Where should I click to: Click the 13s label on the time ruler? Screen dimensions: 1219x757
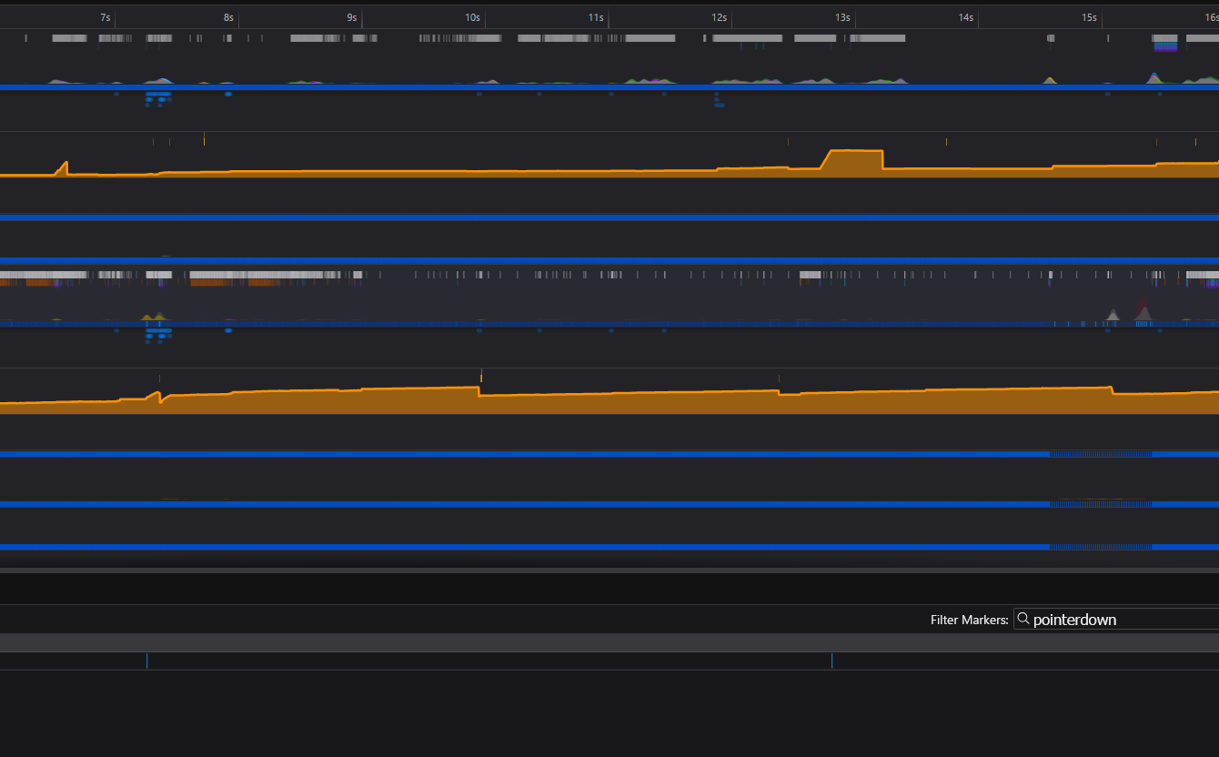click(x=842, y=17)
